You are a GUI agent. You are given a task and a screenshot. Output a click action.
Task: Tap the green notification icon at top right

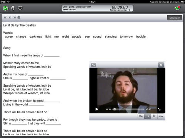[177, 8]
